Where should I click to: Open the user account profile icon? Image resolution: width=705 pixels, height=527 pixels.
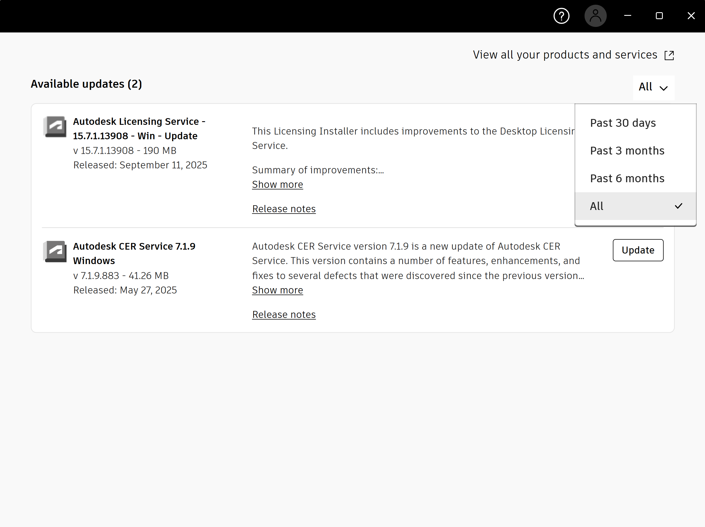(595, 16)
